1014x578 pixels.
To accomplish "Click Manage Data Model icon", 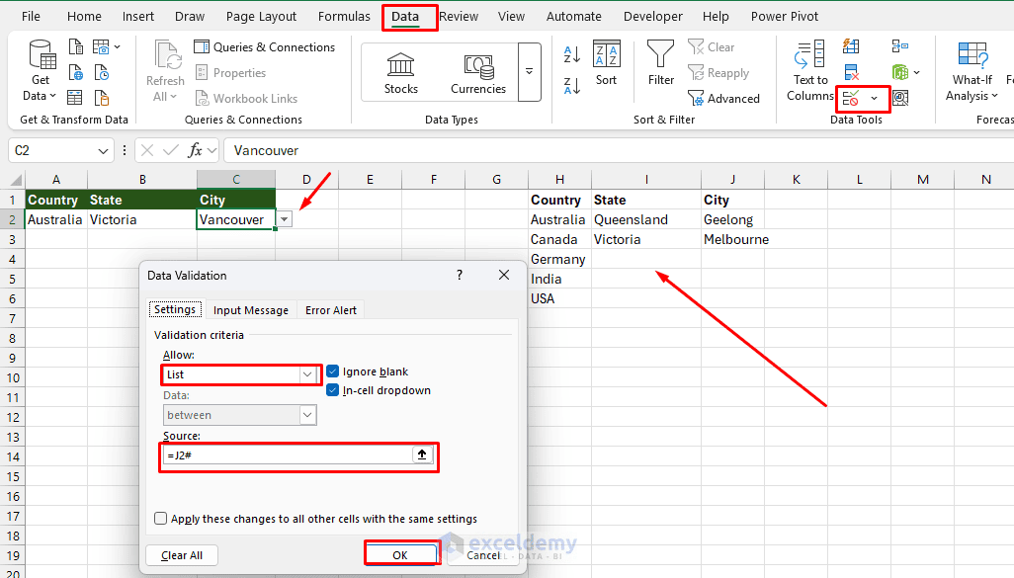I will click(x=900, y=98).
